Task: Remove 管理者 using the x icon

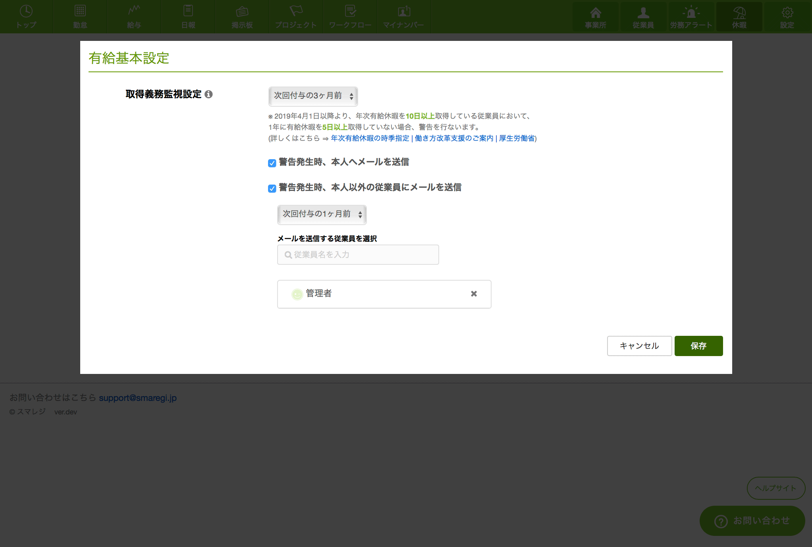Action: [x=474, y=294]
